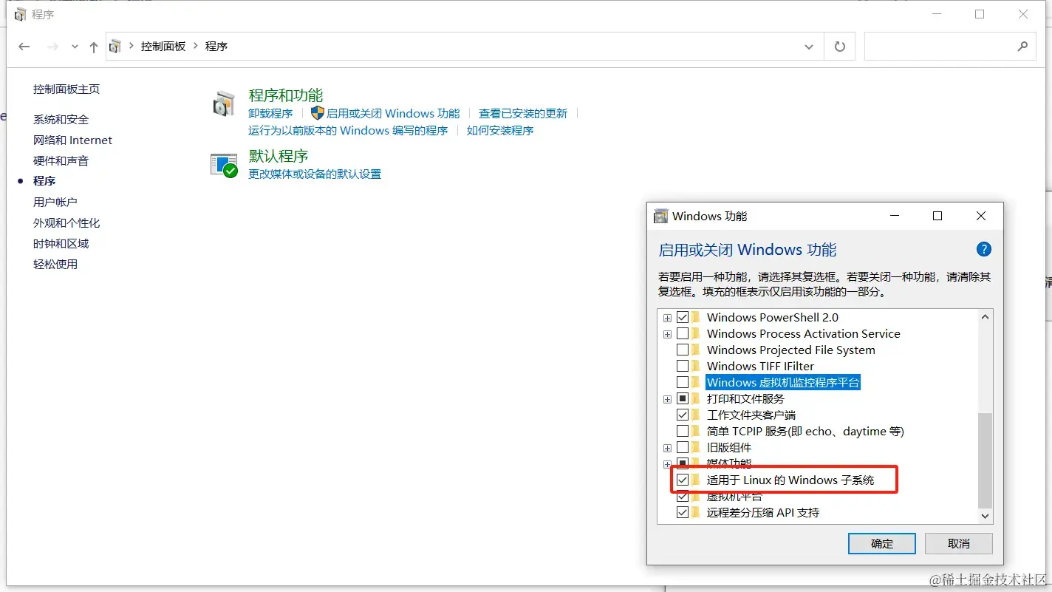
Task: Click the up arrow navigation button
Action: coord(94,47)
